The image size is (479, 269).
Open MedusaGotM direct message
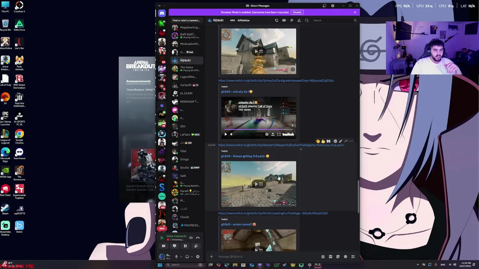click(187, 44)
